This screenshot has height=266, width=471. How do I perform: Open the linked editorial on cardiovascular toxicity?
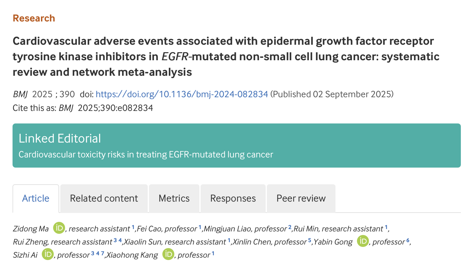coord(146,154)
